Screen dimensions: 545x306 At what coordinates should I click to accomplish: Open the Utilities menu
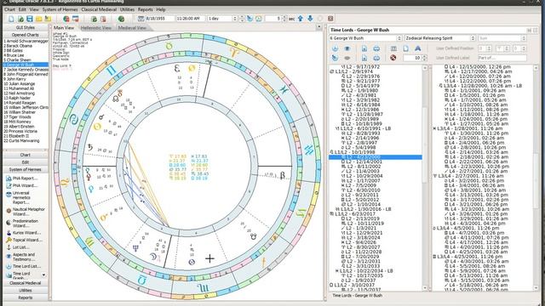[127, 9]
